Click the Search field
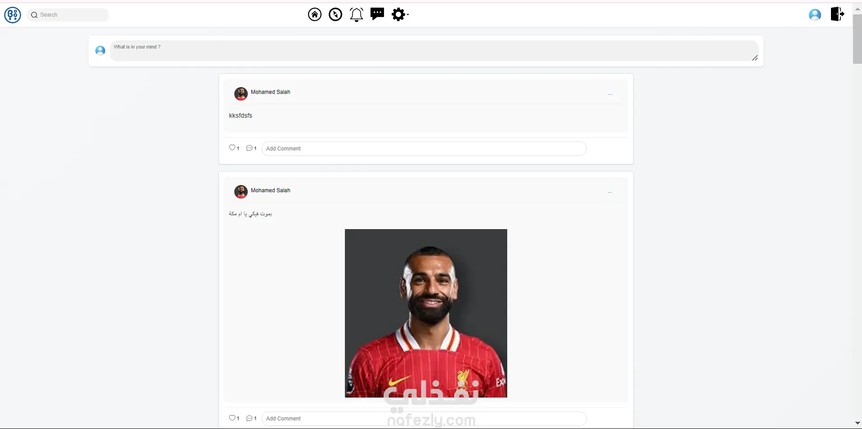This screenshot has height=429, width=862. coord(68,15)
